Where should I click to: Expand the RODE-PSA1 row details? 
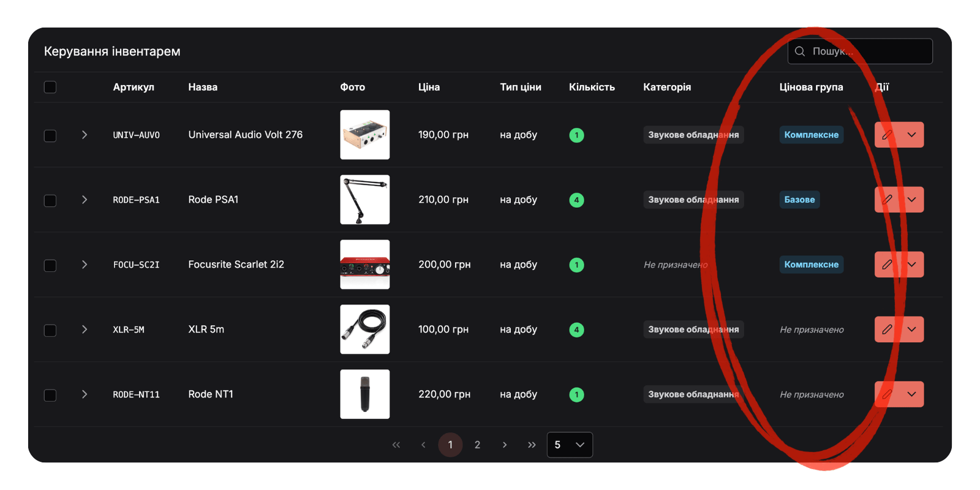click(x=85, y=200)
